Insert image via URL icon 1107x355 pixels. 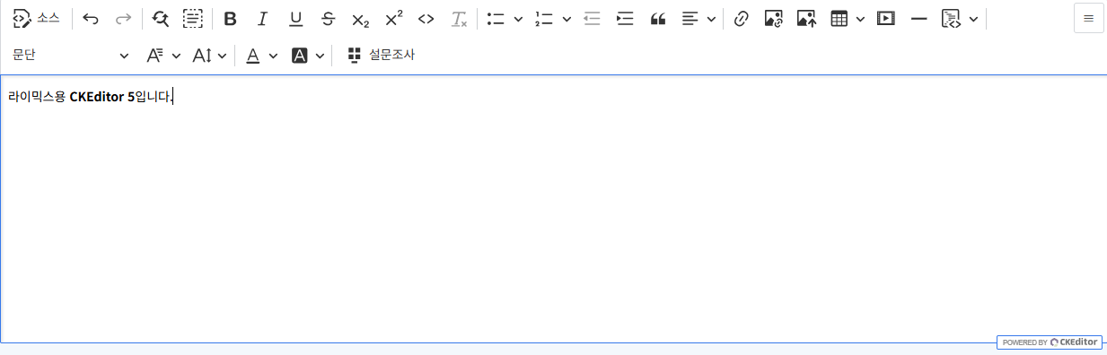coord(774,18)
